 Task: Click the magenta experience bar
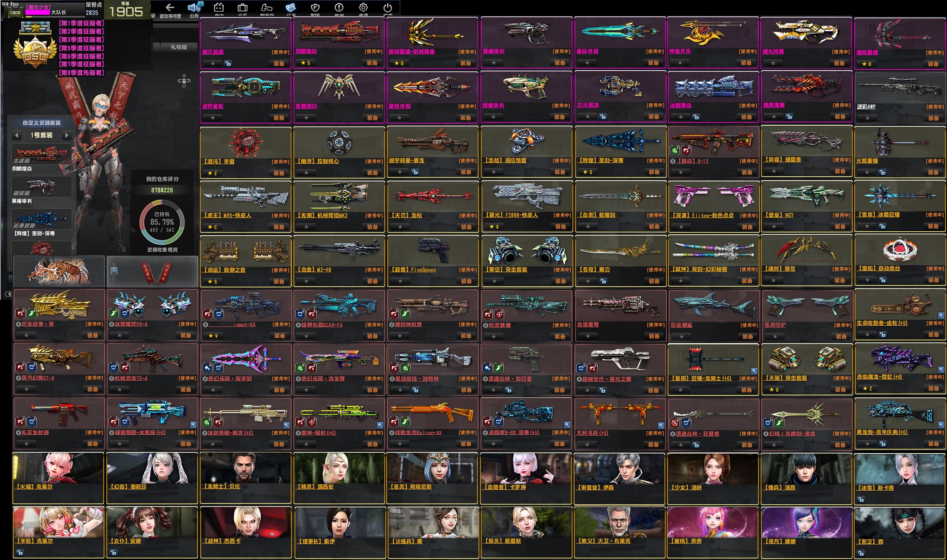tap(38, 12)
